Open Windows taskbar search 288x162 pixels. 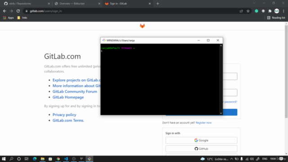[x=11, y=159]
